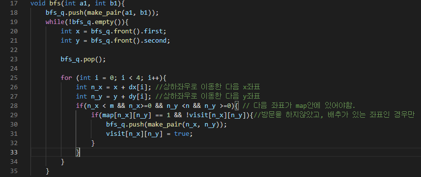This screenshot has width=421, height=177.
Task: Click line number 24 in the gutter
Action: coord(13,68)
